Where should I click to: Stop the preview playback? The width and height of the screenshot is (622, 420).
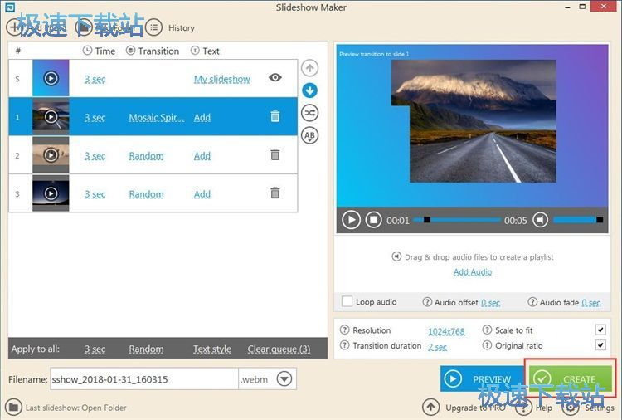(x=373, y=220)
